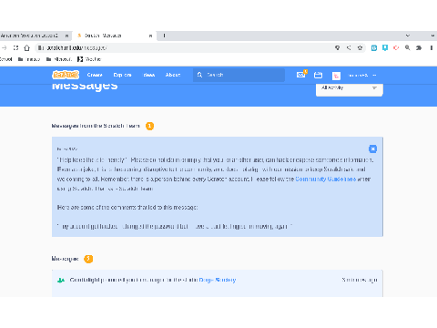Click the site info lock icon
Screen dimensions: 437x328
(x=41, y=47)
